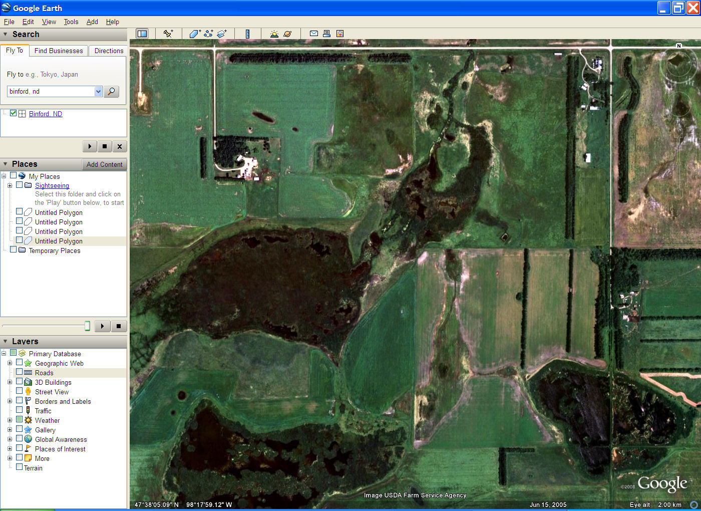Screen dimensions: 701x511
Task: Stop the search results tour
Action: 104,146
